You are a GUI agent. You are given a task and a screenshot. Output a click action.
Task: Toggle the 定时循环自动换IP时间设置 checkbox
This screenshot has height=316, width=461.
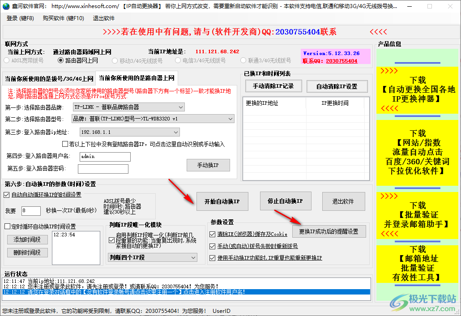pyautogui.click(x=7, y=226)
